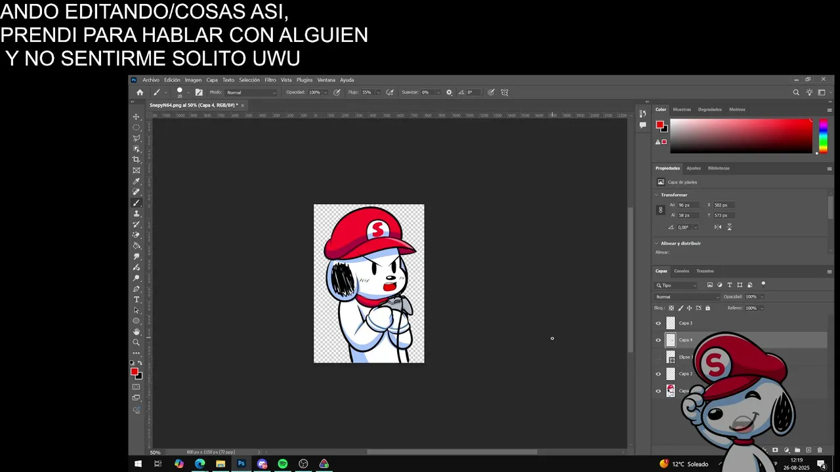840x472 pixels.
Task: Select the Zoom tool
Action: (x=136, y=342)
